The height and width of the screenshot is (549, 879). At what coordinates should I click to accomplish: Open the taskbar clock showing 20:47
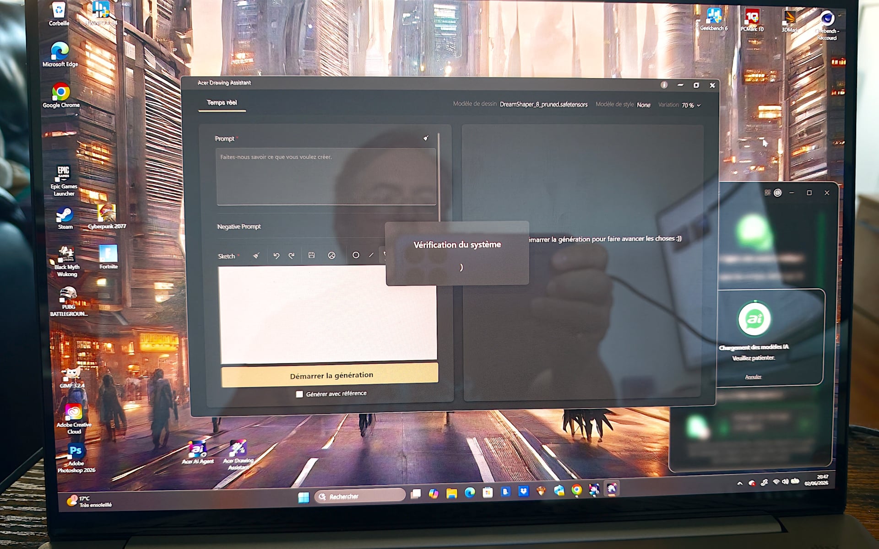pos(816,480)
